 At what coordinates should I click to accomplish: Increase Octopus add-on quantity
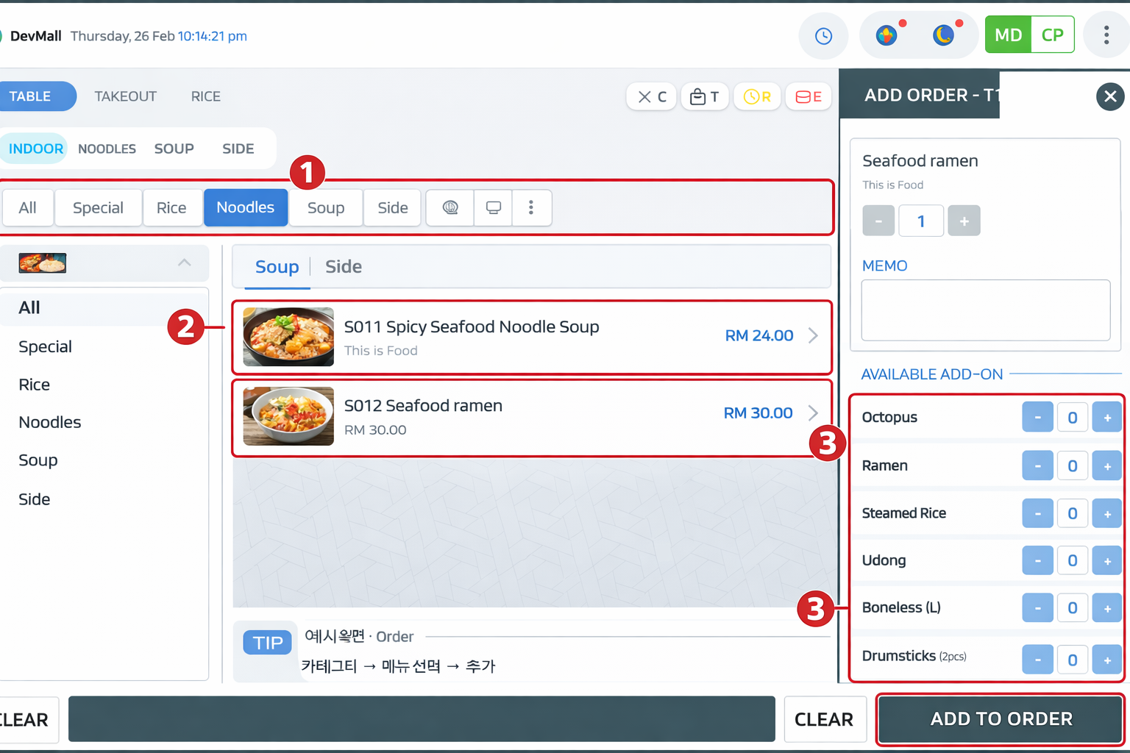[1106, 418]
